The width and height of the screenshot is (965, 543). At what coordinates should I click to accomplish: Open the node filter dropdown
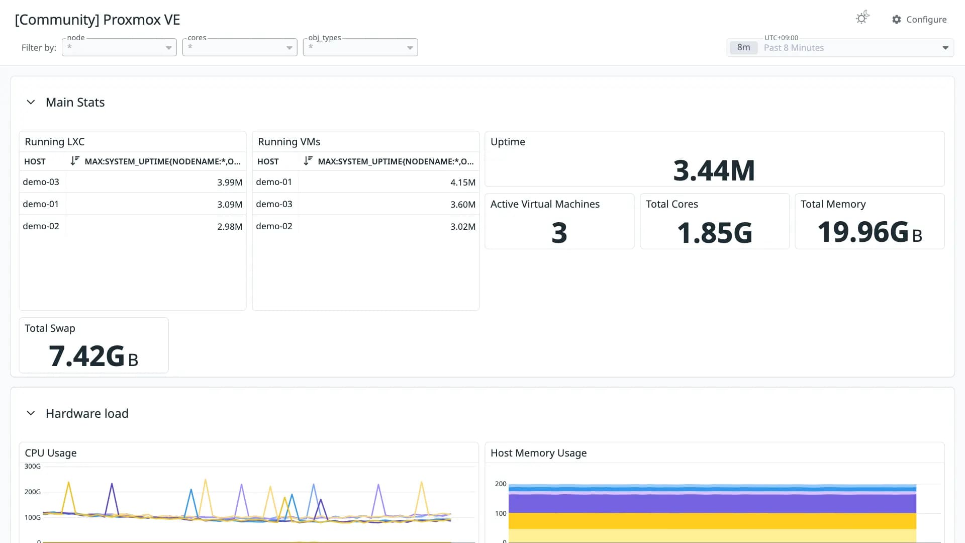119,47
